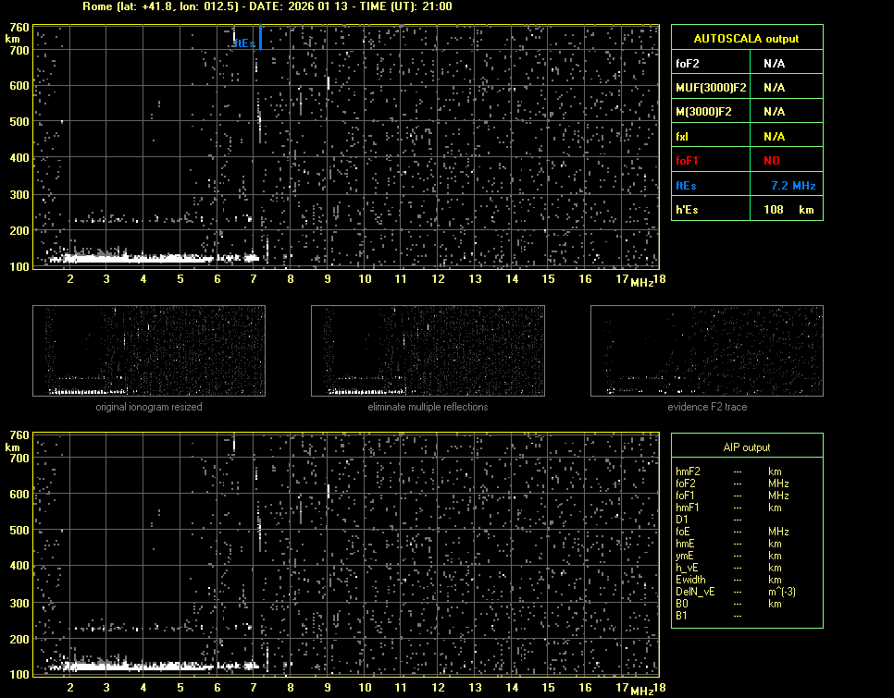Click the 'original ionogram resized' thumbnail

[x=149, y=350]
